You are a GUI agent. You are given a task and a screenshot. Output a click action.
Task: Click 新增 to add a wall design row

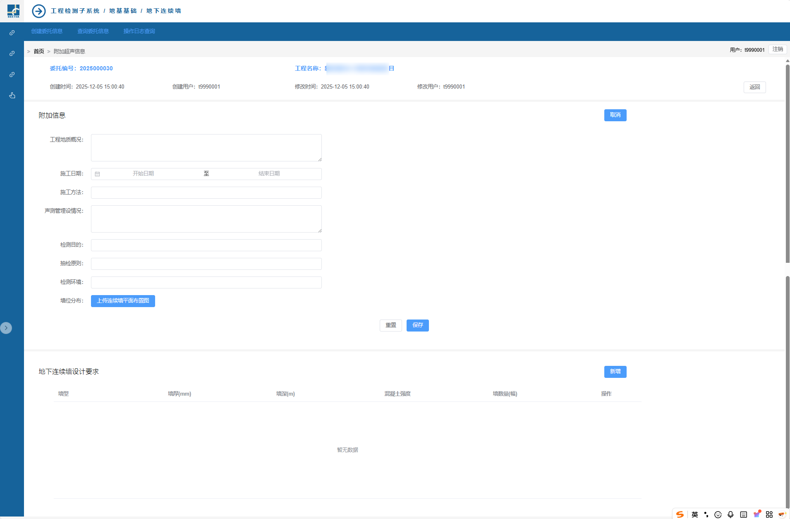(615, 372)
